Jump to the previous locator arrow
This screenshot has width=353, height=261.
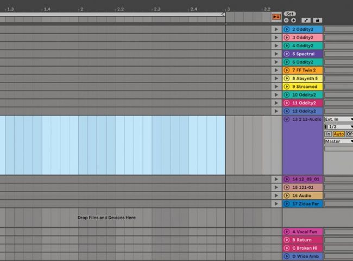click(x=286, y=20)
